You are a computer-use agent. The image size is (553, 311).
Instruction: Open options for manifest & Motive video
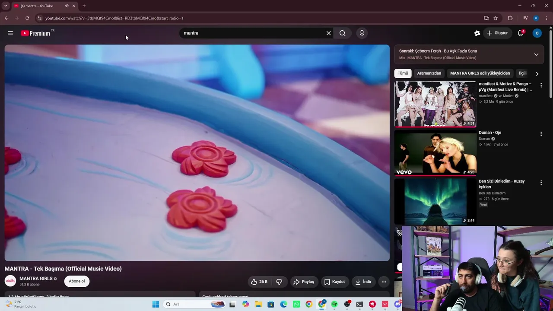click(x=541, y=86)
